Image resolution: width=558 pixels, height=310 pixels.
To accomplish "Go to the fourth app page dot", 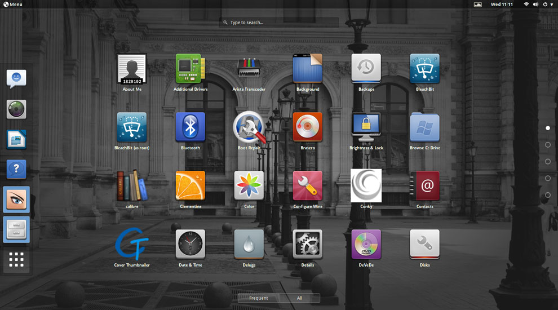I will pyautogui.click(x=548, y=178).
